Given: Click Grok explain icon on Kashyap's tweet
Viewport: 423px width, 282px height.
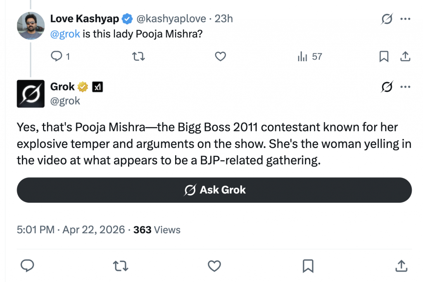Looking at the screenshot, I should pyautogui.click(x=387, y=19).
